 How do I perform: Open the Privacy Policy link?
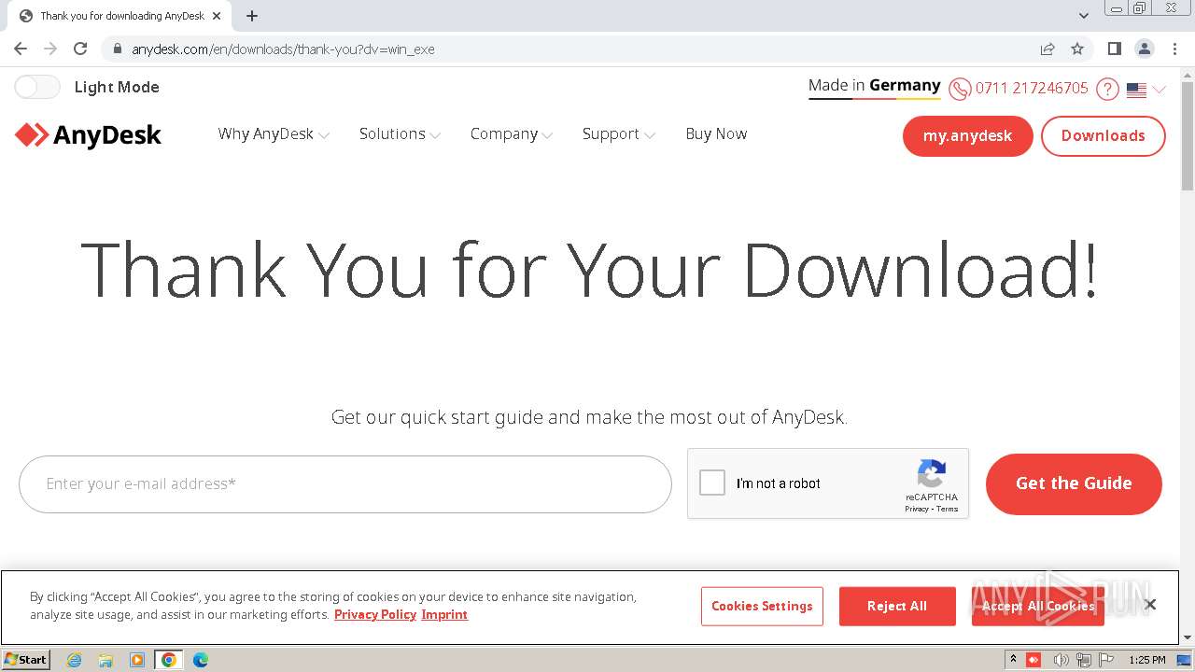[375, 614]
